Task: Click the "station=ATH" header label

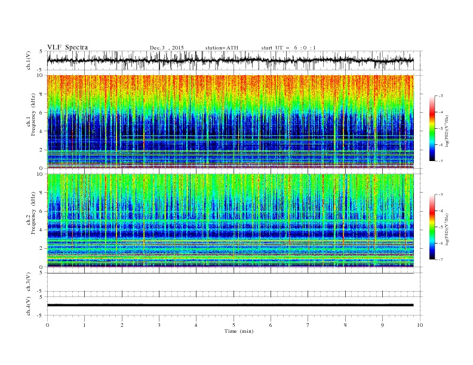Action: (x=222, y=48)
